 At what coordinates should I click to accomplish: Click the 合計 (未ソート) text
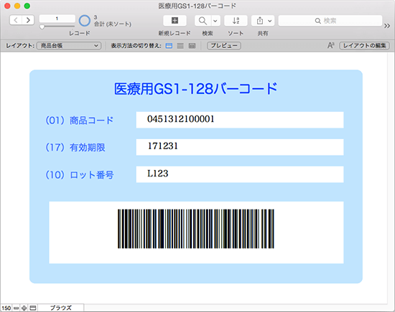pyautogui.click(x=113, y=24)
